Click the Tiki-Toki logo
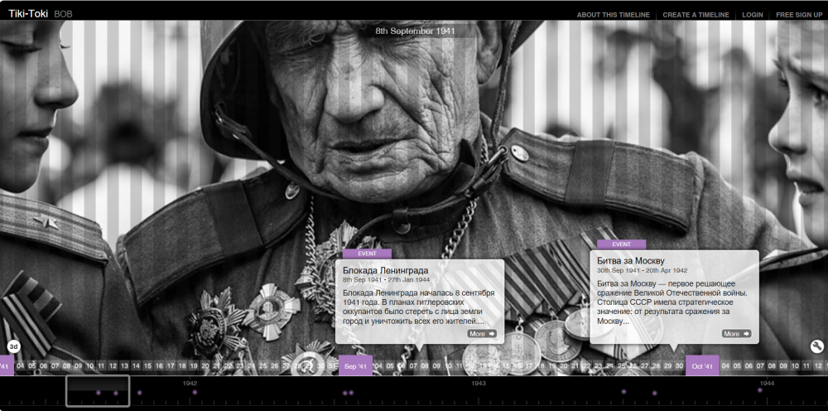The width and height of the screenshot is (828, 411). (x=28, y=14)
